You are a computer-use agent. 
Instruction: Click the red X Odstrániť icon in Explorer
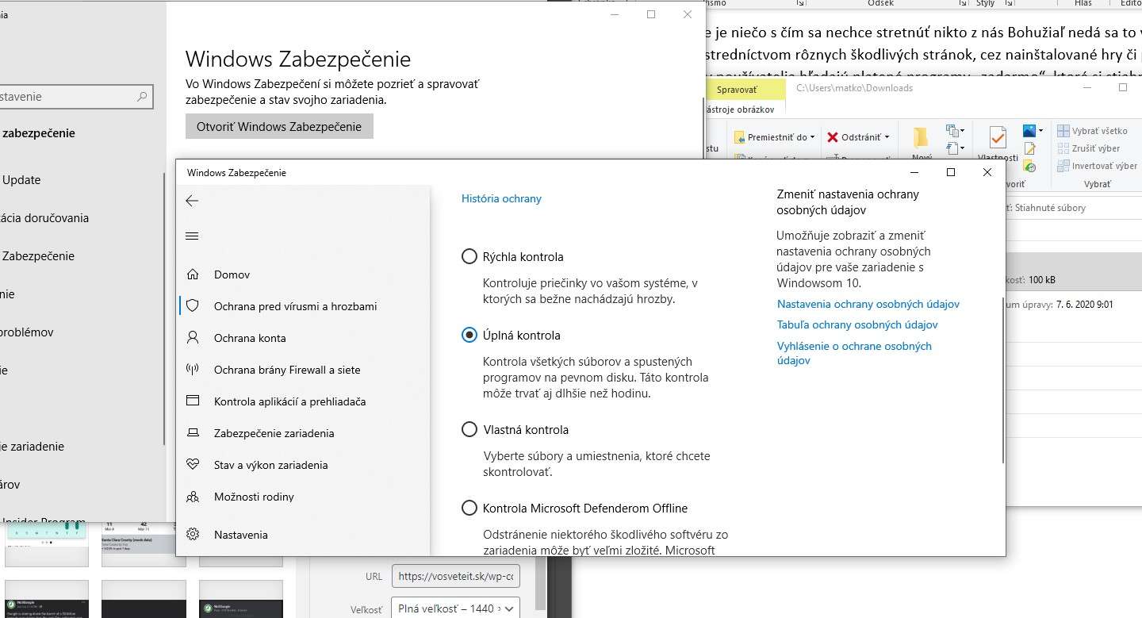[x=833, y=137]
